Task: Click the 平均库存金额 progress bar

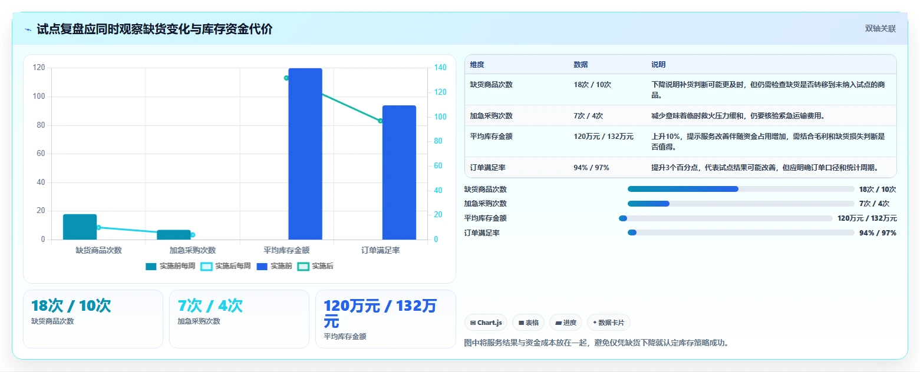Action: pos(726,218)
